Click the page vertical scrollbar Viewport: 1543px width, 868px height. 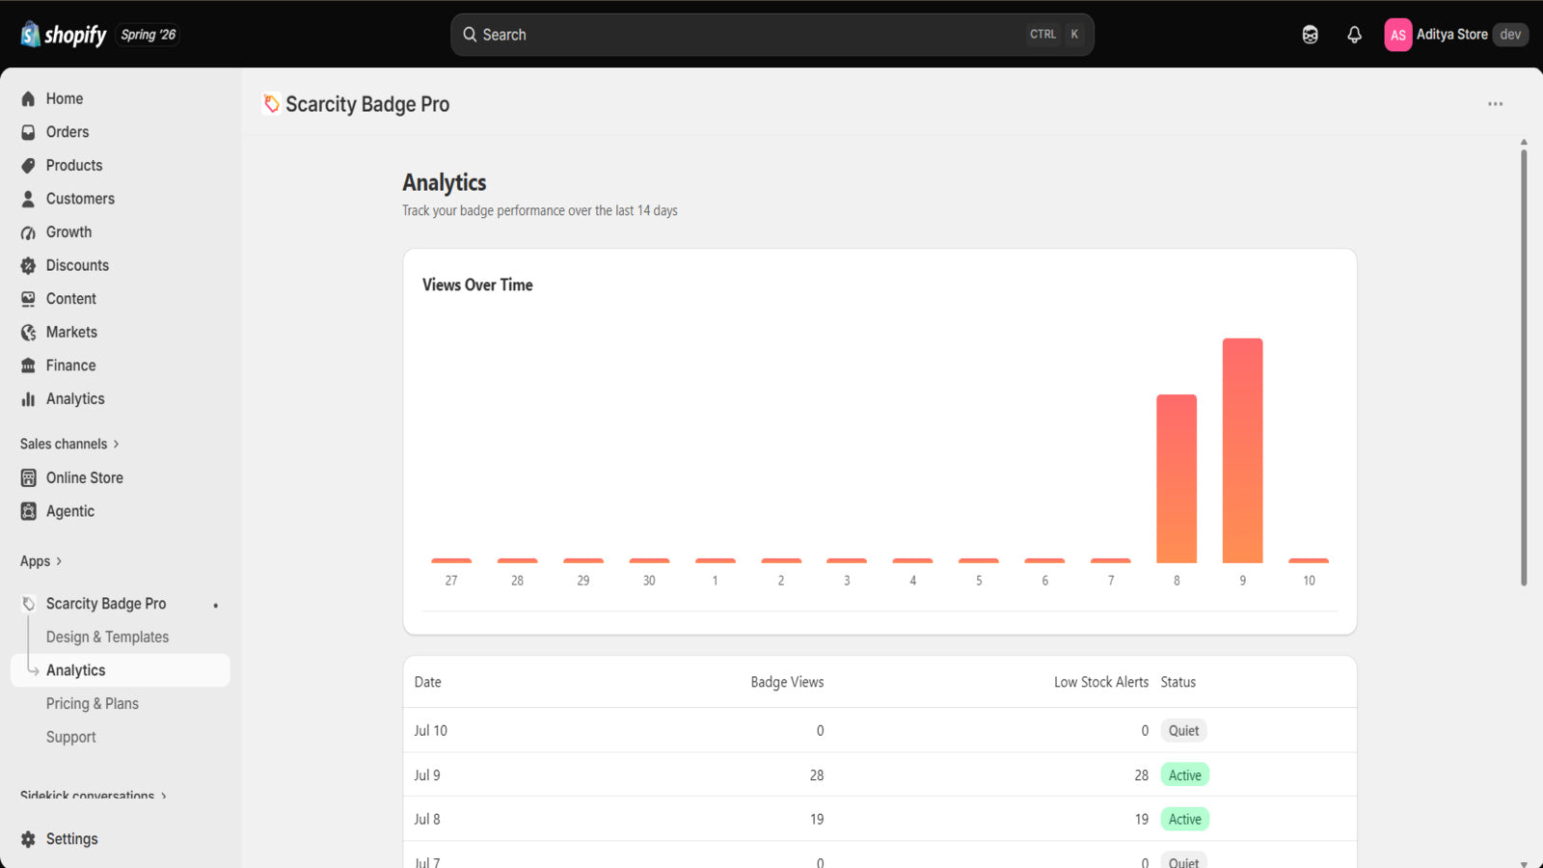pyautogui.click(x=1524, y=366)
